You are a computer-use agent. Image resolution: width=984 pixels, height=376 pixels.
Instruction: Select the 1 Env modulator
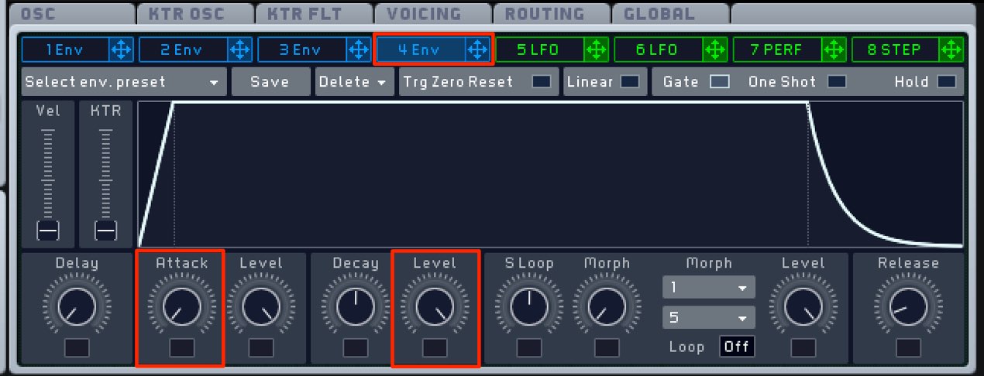tap(66, 50)
